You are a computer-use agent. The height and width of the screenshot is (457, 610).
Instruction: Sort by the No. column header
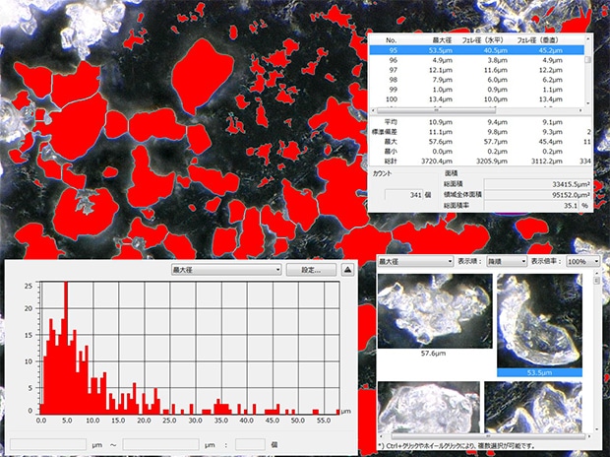[x=391, y=40]
